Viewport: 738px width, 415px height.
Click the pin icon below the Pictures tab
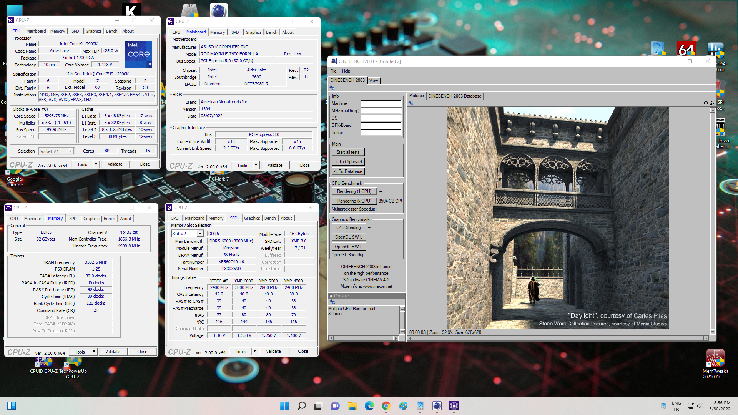click(411, 103)
